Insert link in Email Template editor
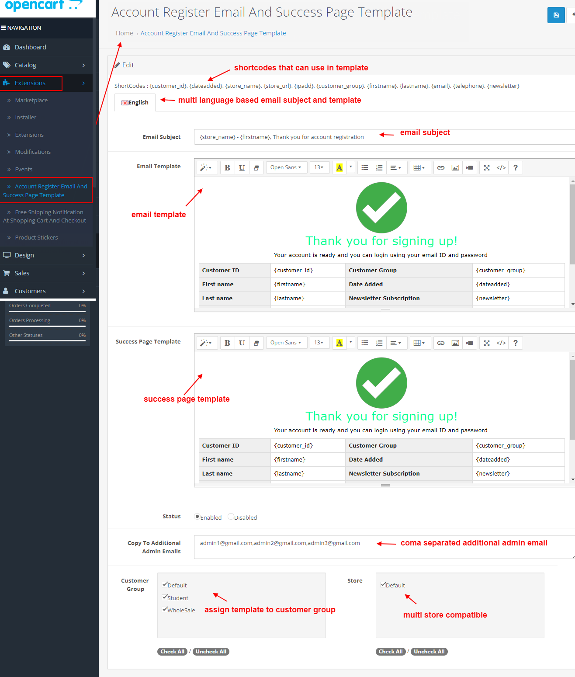The width and height of the screenshot is (575, 677). point(441,168)
